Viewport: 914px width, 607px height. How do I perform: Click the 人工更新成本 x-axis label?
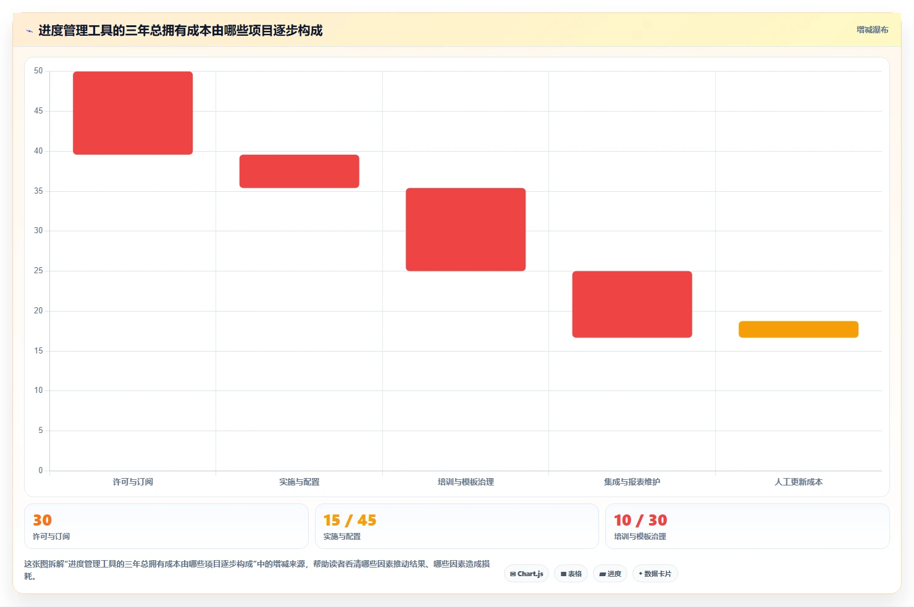799,482
